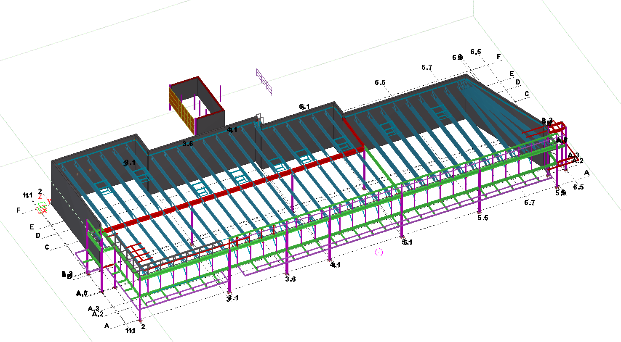This screenshot has width=621, height=342.
Task: Click grid label F on the left side
Action: 18,210
